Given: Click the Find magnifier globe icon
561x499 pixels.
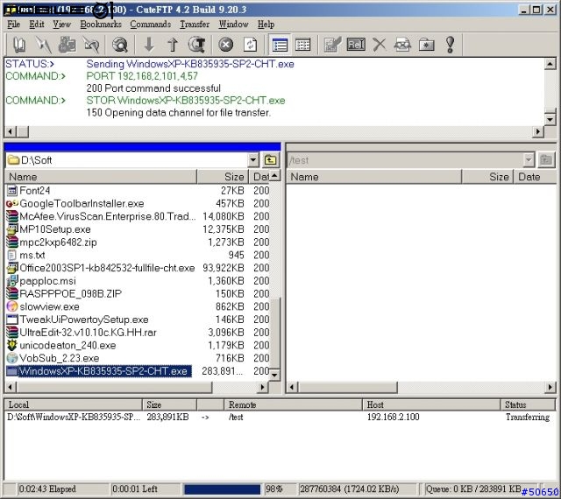Looking at the screenshot, I should pyautogui.click(x=119, y=45).
